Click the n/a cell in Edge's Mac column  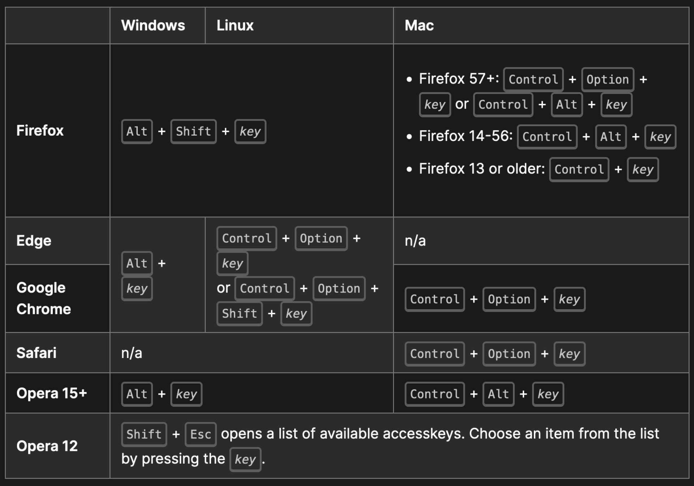point(414,240)
